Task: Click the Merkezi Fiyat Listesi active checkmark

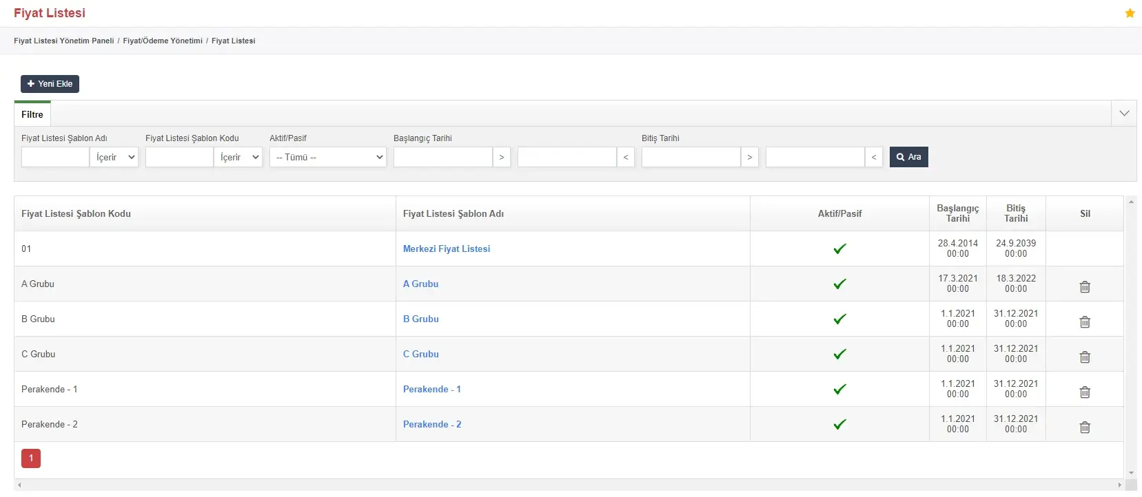Action: point(839,249)
